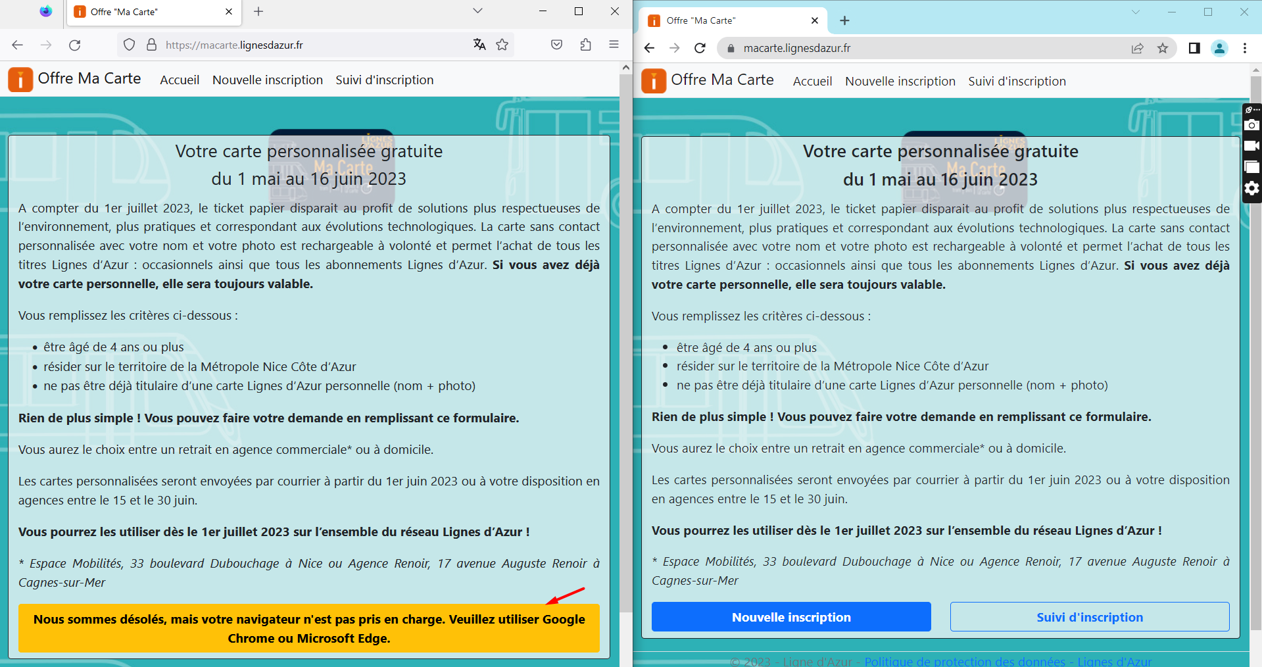Image resolution: width=1262 pixels, height=667 pixels.
Task: Open capture extension settings via the gear icon
Action: (1251, 189)
